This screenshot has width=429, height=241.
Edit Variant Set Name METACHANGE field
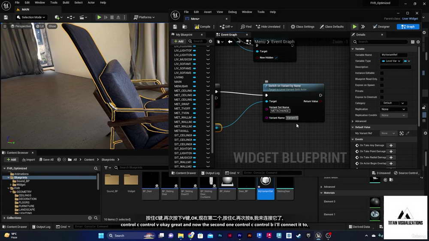click(280, 111)
